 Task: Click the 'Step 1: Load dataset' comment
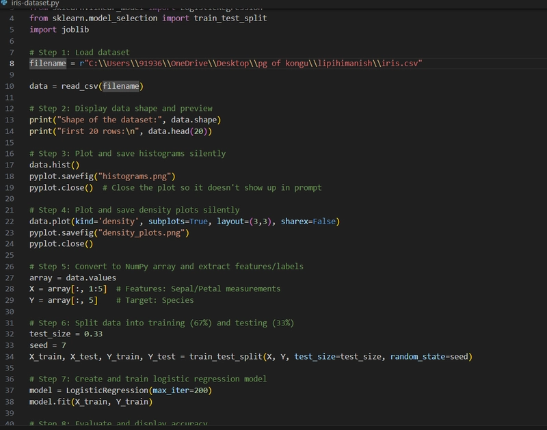tap(79, 53)
